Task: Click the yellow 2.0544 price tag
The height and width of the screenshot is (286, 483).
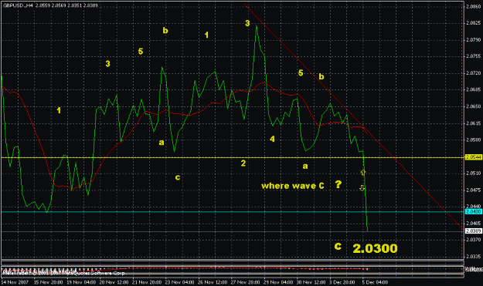Action: pyautogui.click(x=473, y=157)
